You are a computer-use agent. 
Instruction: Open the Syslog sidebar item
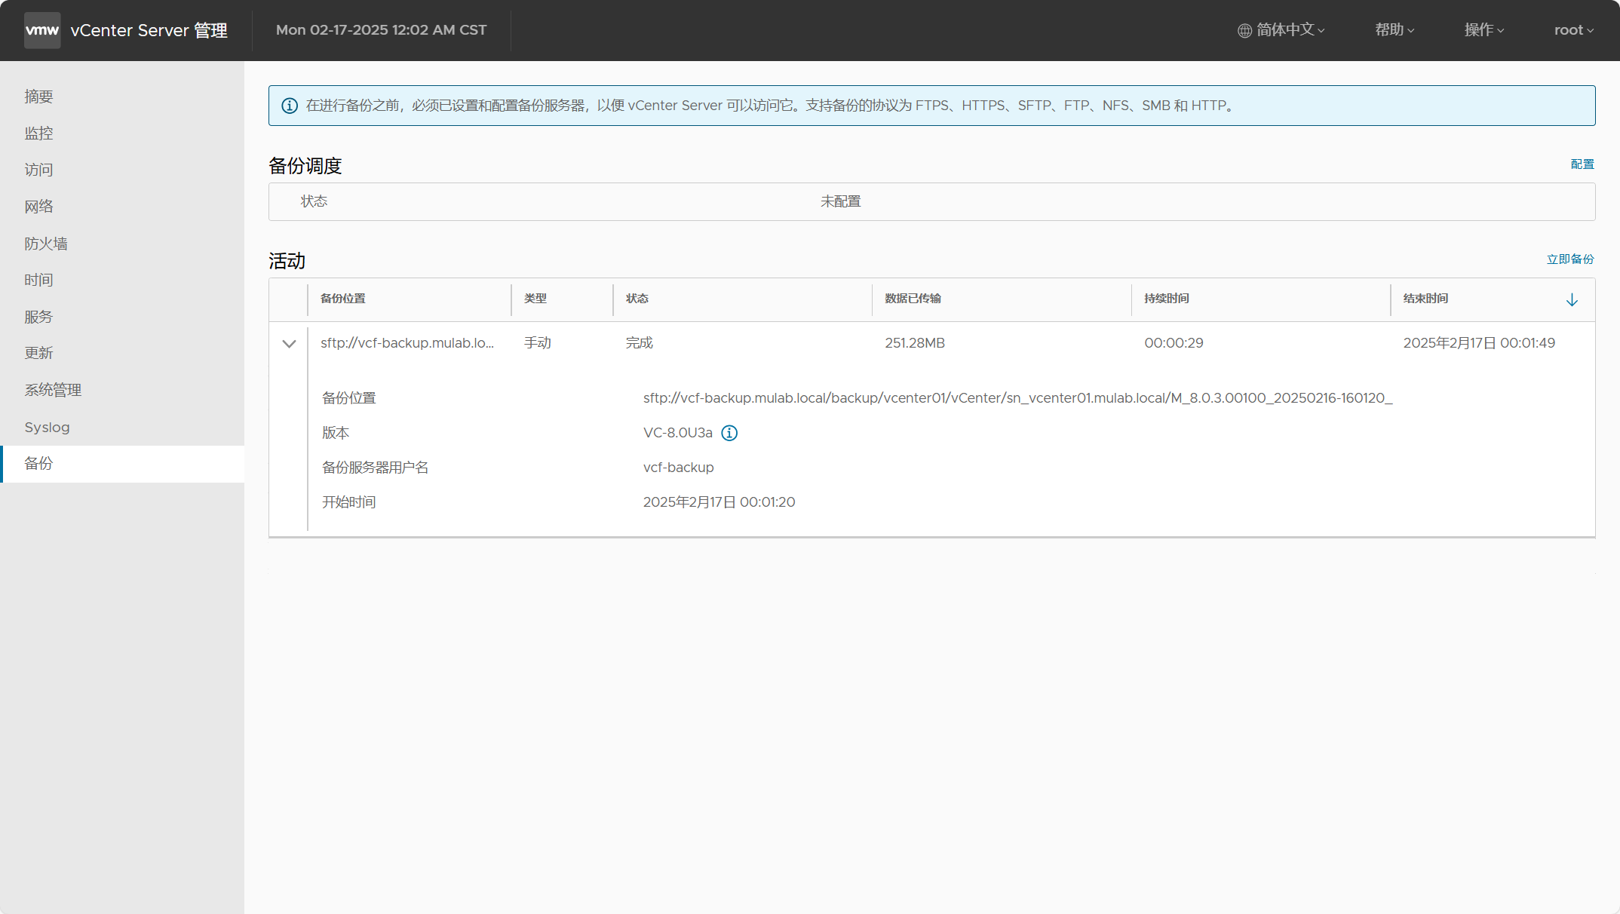coord(47,428)
